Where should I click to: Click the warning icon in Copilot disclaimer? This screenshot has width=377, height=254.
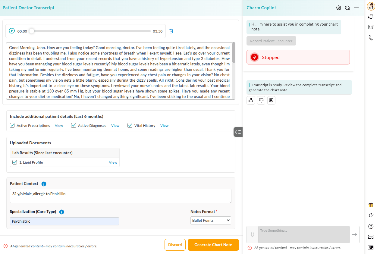coord(250,248)
